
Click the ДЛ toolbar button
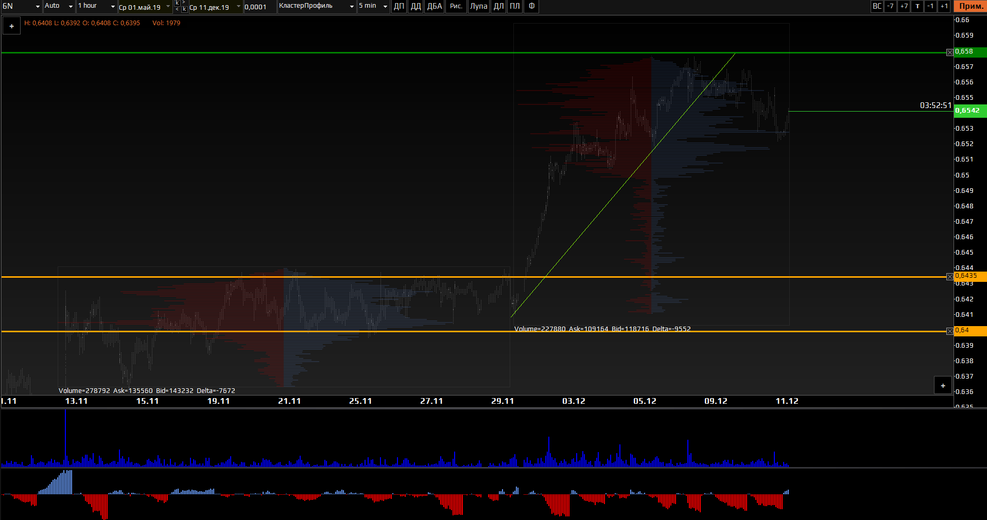[498, 6]
